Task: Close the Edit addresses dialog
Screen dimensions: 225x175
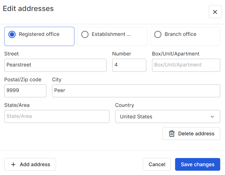Action: pyautogui.click(x=215, y=12)
